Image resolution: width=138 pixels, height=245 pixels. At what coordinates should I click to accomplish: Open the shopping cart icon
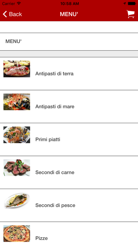pyautogui.click(x=131, y=14)
